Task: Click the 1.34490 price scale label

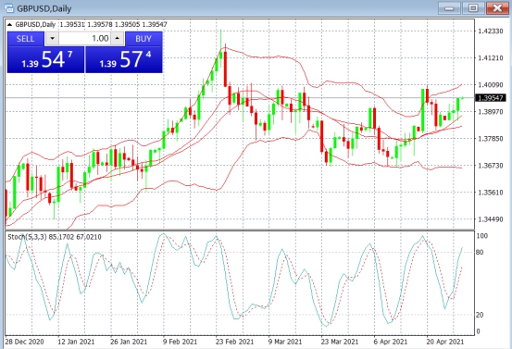Action: [491, 219]
